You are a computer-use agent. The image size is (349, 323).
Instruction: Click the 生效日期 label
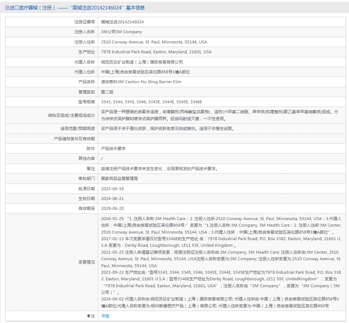pos(87,199)
